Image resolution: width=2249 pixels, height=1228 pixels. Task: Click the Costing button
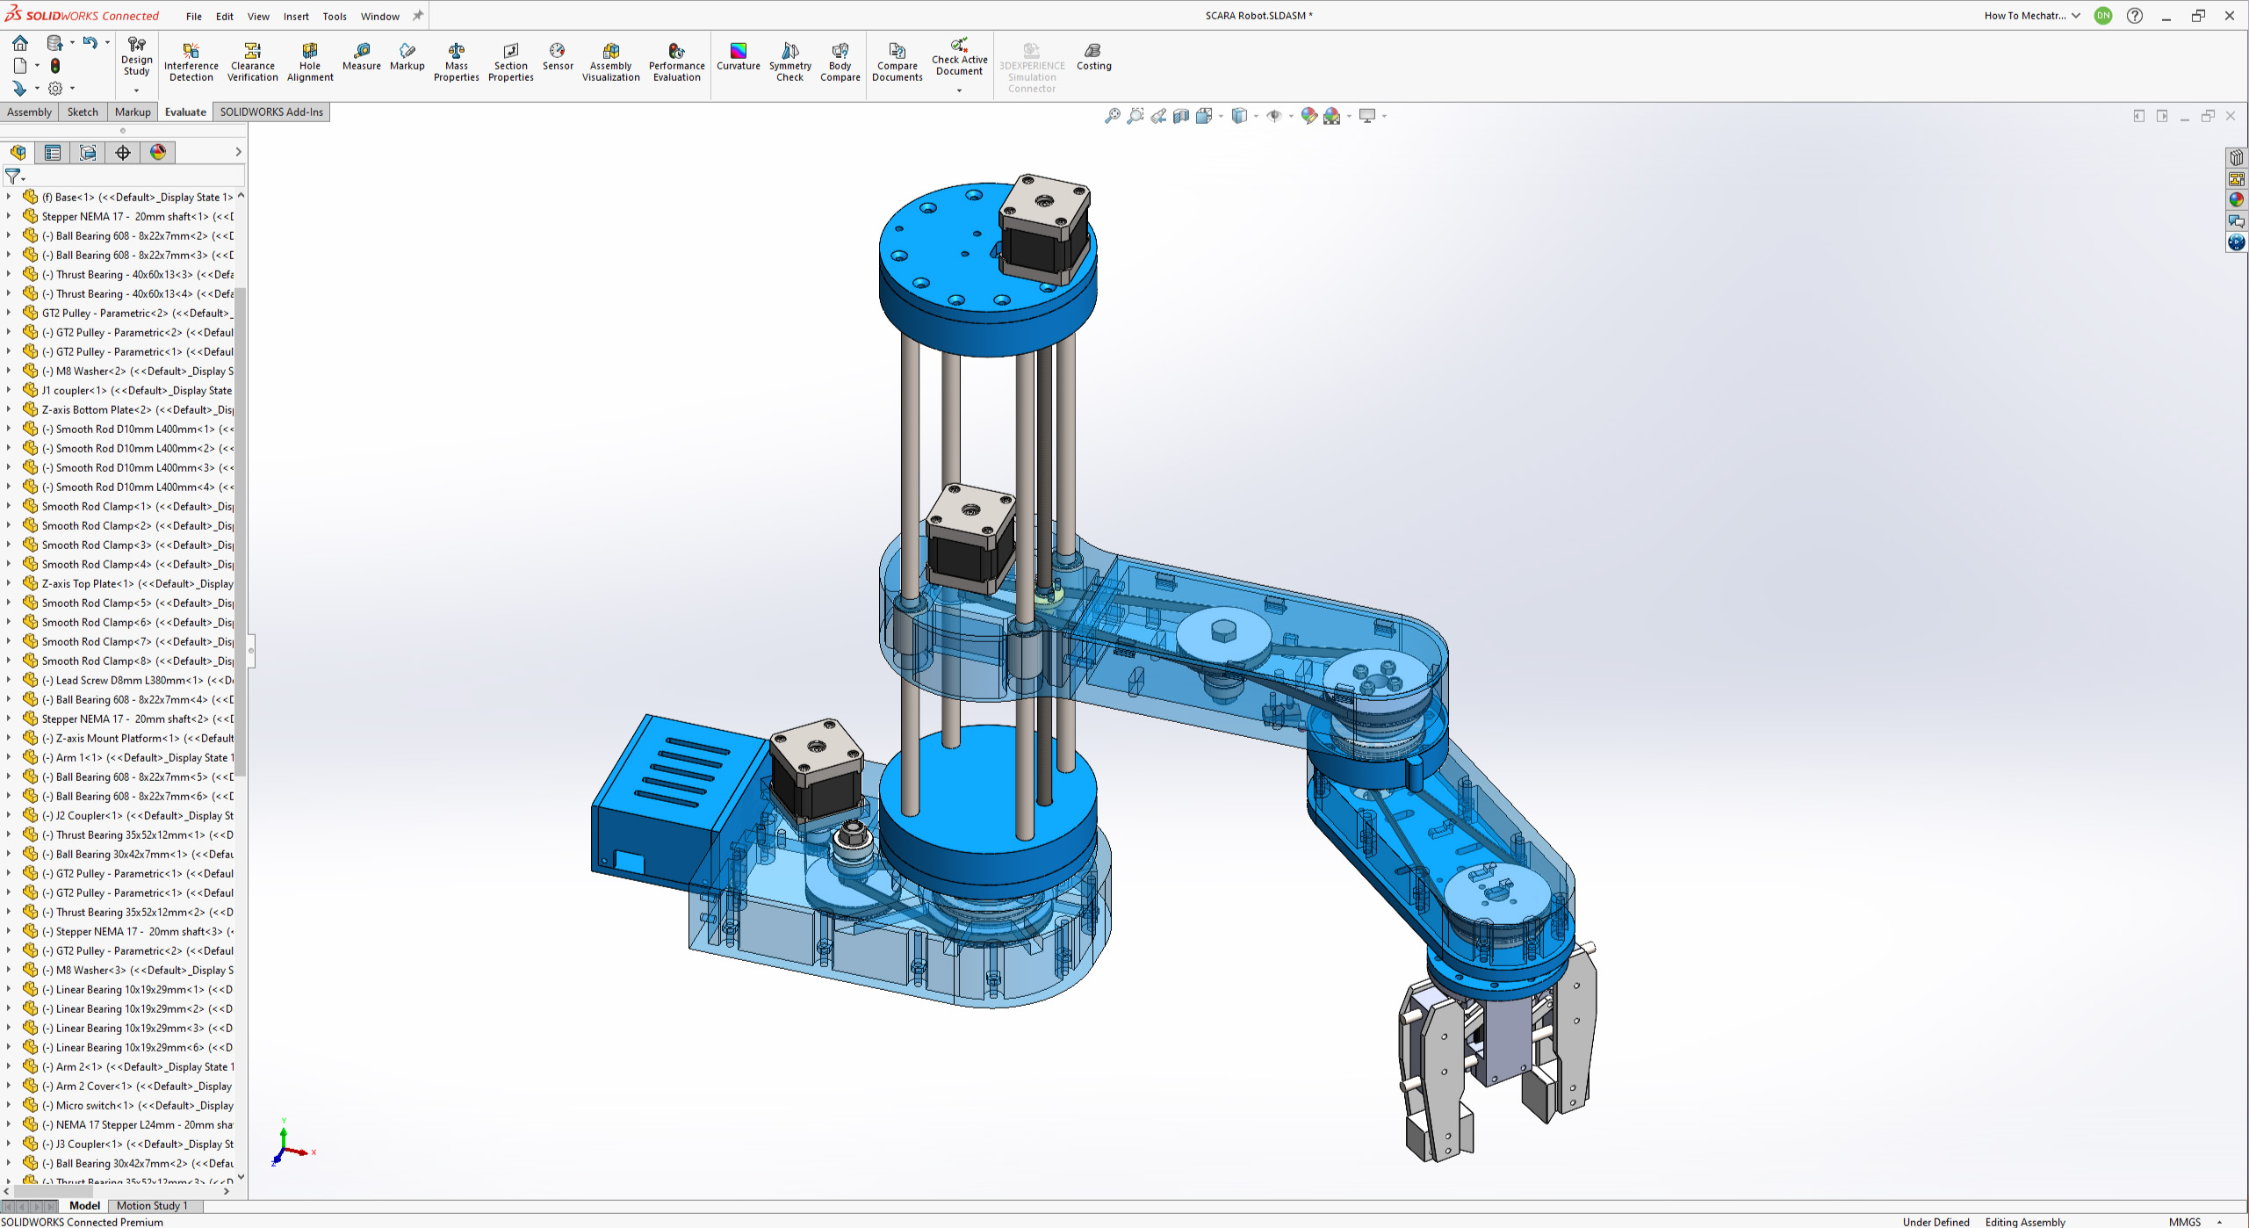[x=1093, y=56]
